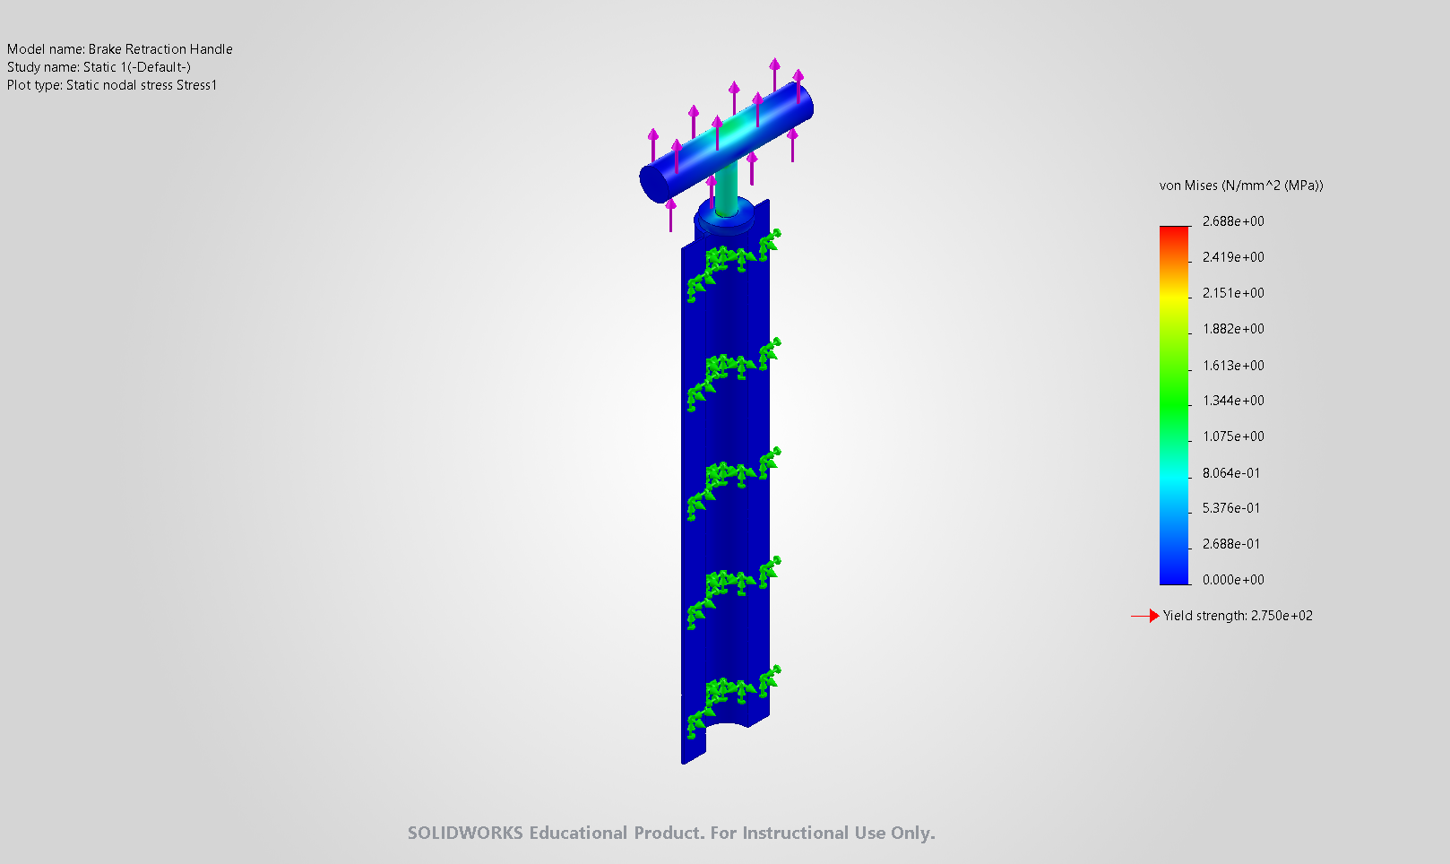Image resolution: width=1450 pixels, height=864 pixels.
Task: Click the legend value 2.688e-01
Action: click(1231, 544)
